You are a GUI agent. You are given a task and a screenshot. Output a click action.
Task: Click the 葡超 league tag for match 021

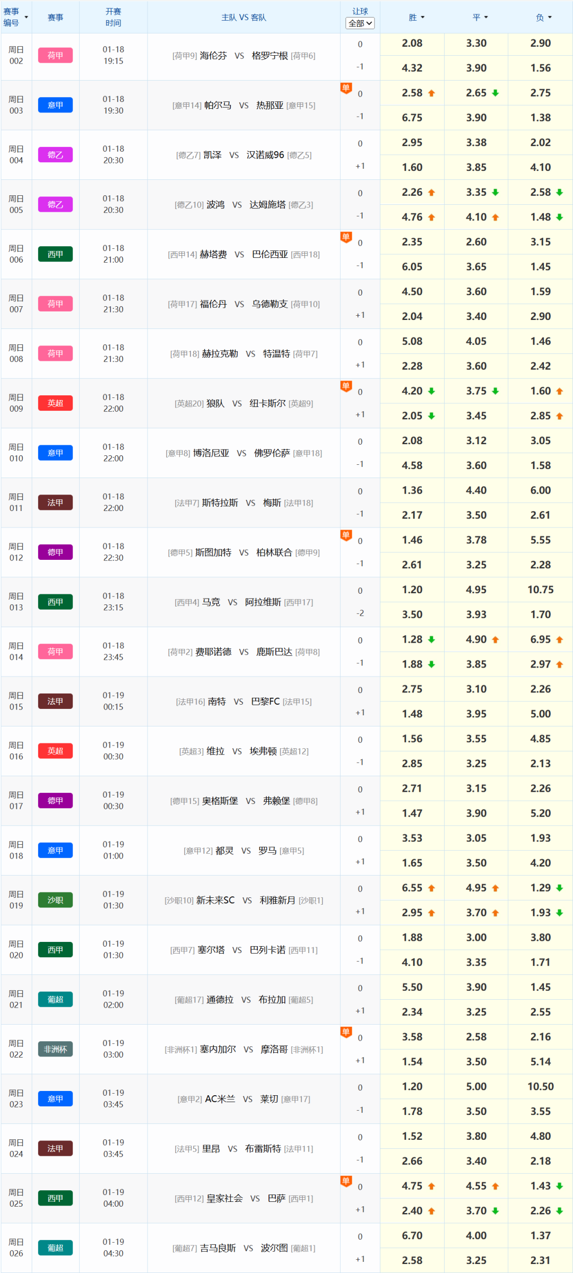(x=55, y=999)
